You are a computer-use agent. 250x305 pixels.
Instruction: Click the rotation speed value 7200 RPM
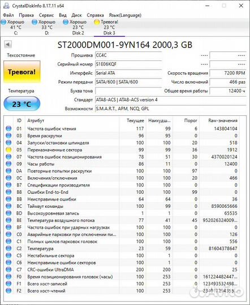click(228, 73)
